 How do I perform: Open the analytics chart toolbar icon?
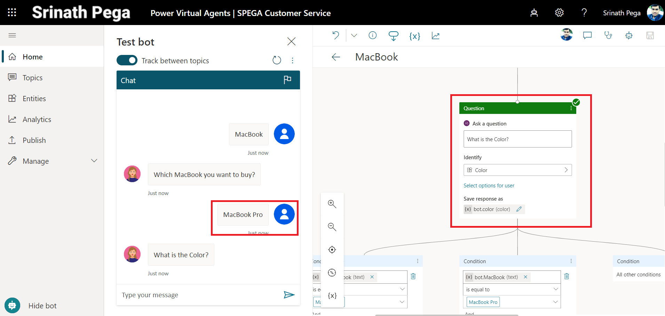(x=435, y=36)
